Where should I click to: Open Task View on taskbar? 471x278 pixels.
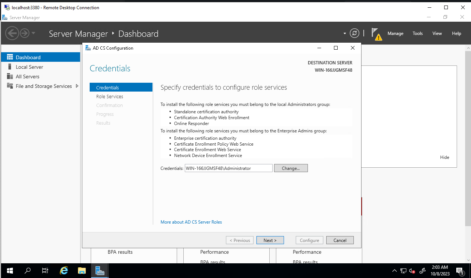[45, 271]
